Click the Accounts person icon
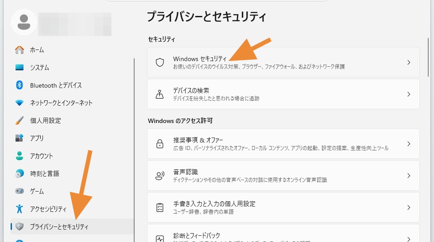The height and width of the screenshot is (242, 434). point(19,156)
